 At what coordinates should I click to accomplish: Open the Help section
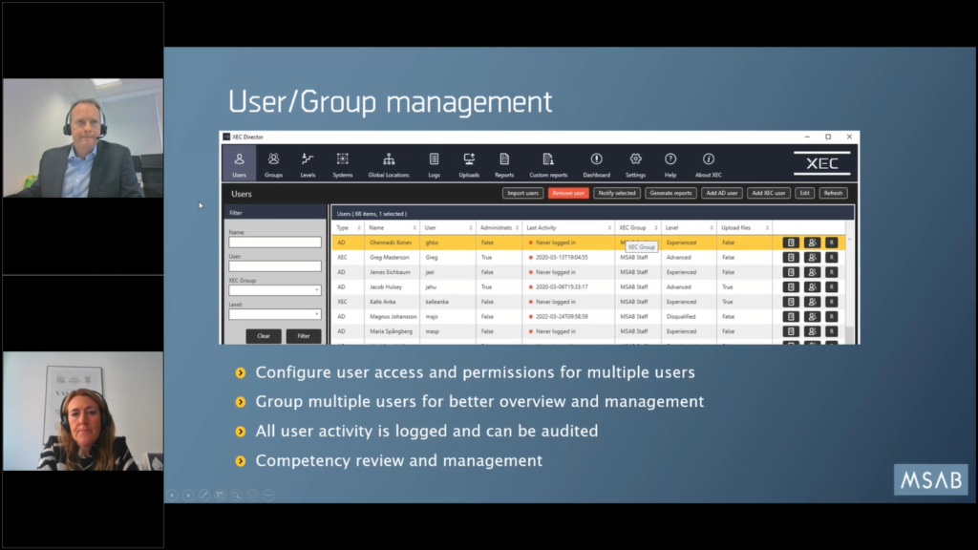click(670, 164)
